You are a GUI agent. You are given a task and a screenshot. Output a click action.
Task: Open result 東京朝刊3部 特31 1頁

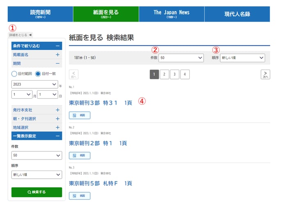(x=100, y=103)
